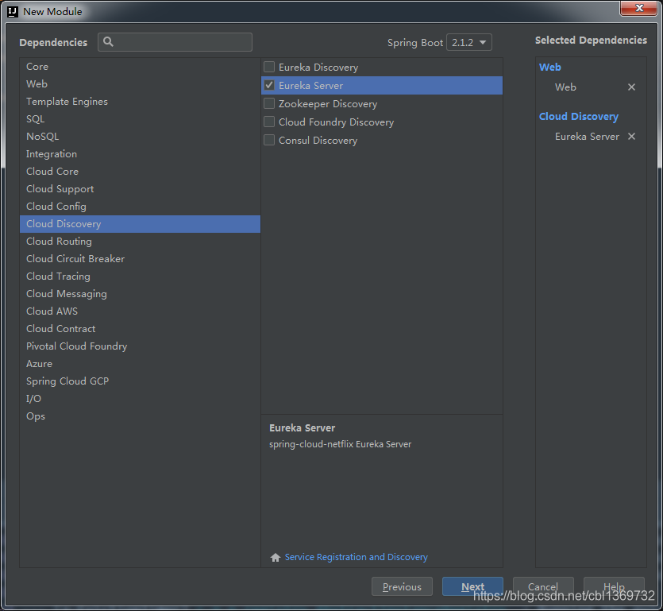Check the Consul Discovery option

[269, 141]
